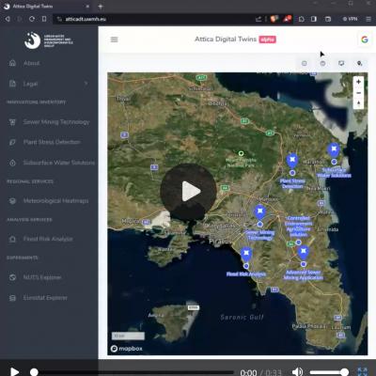This screenshot has width=376, height=376.
Task: Click the Flood Risk Analysis map marker
Action: point(246,255)
